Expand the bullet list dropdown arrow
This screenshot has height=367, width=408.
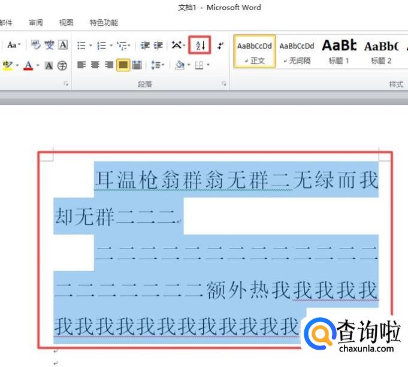coord(90,46)
